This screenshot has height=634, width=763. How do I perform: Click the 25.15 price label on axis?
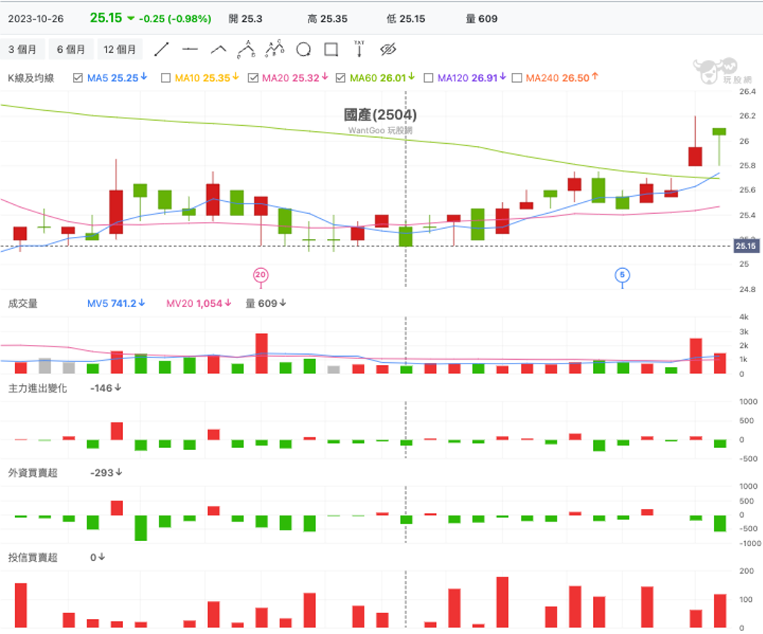tap(746, 246)
